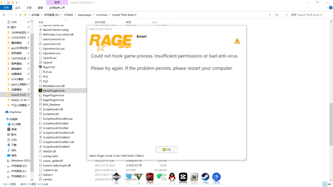Select the TrainerV.asi file
333x187 pixels.
(50, 170)
